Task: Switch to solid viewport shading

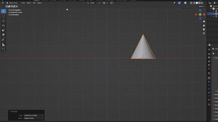Action: tap(197, 3)
